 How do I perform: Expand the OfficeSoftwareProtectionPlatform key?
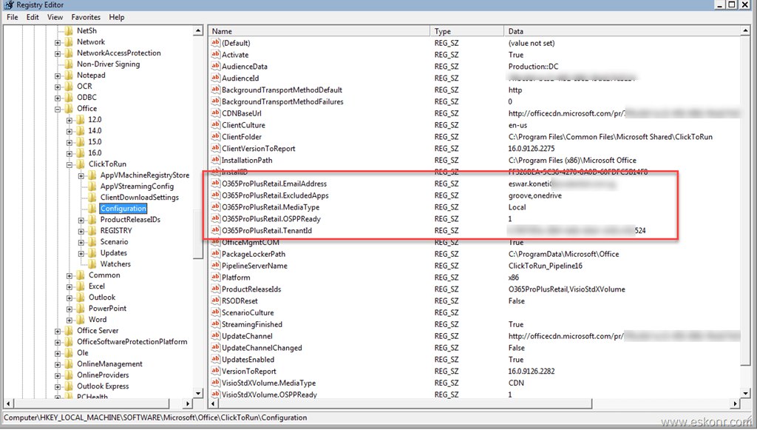(58, 343)
